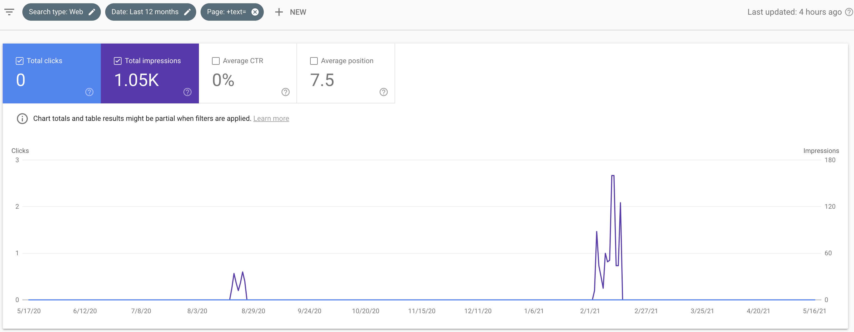Edit the Date: Last 12 months filter pencil
The width and height of the screenshot is (854, 332).
(187, 12)
